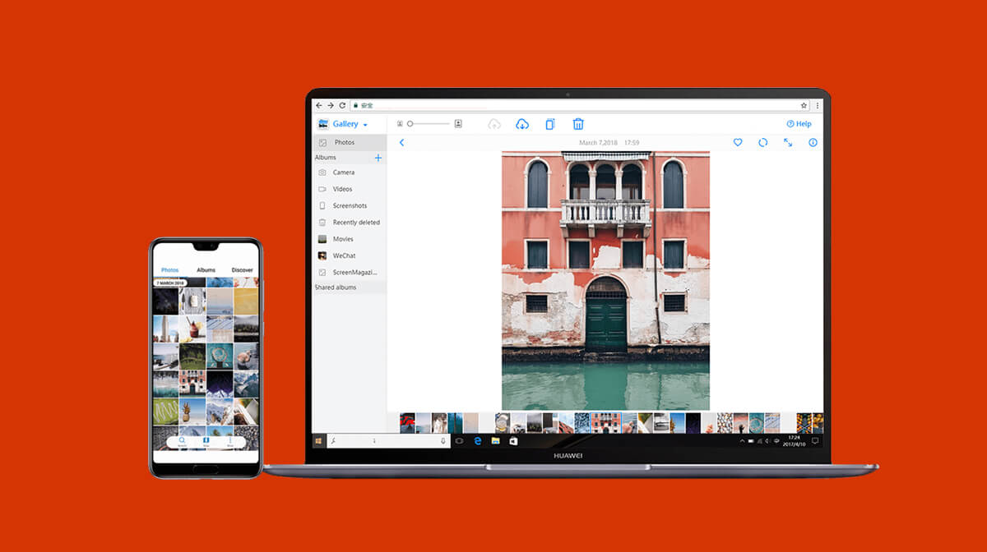Switch to Photos tab on phone

170,270
